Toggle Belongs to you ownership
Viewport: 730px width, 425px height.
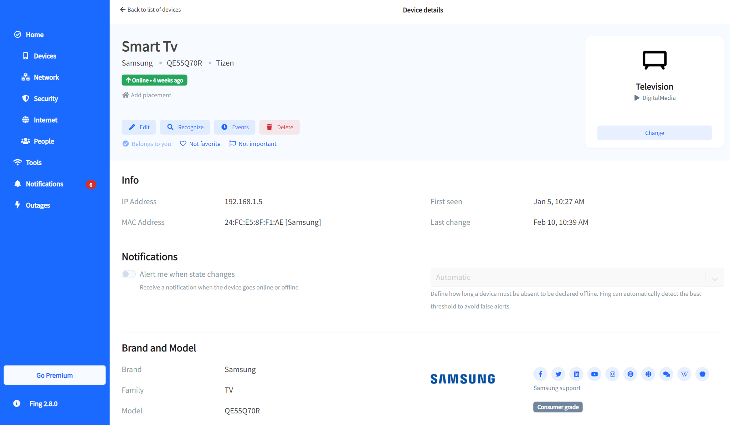click(146, 144)
